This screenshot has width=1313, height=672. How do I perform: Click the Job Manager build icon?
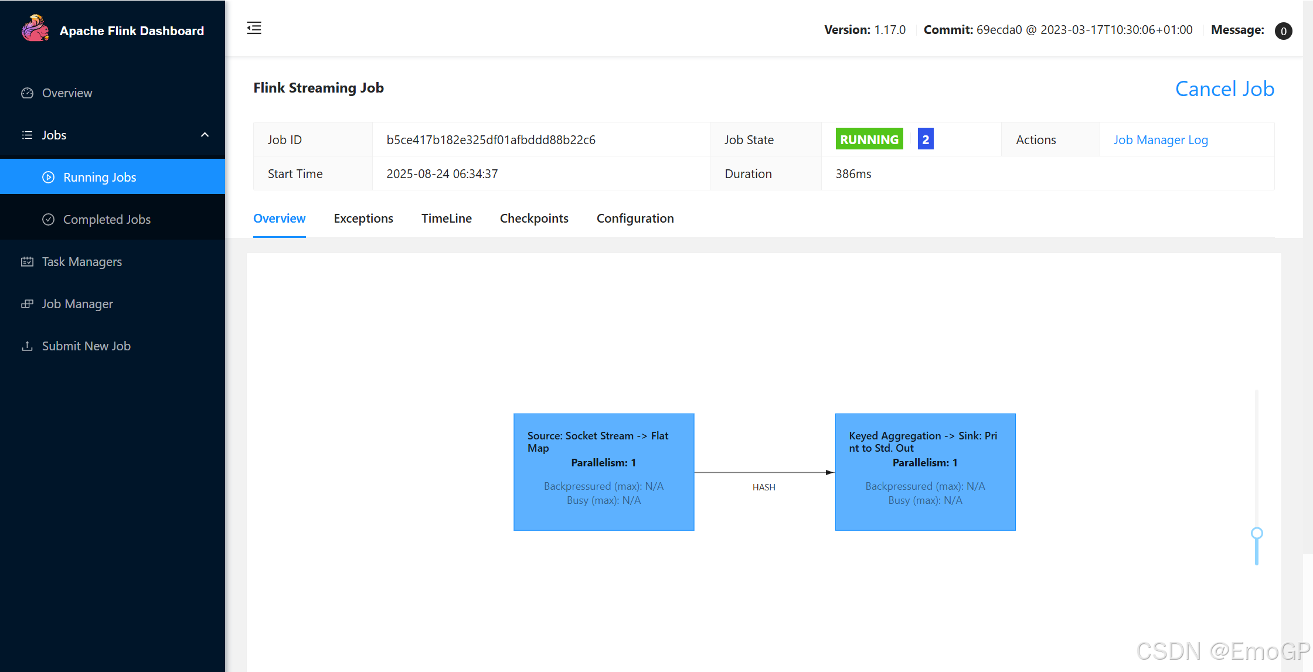[27, 304]
